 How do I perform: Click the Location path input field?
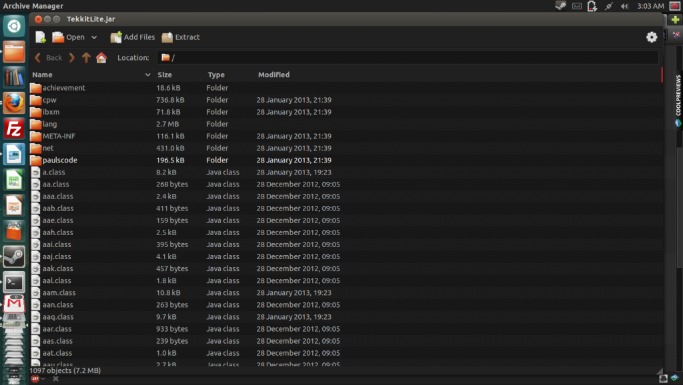pyautogui.click(x=407, y=58)
